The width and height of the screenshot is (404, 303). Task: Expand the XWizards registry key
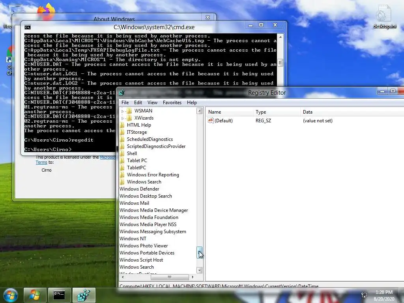click(123, 118)
